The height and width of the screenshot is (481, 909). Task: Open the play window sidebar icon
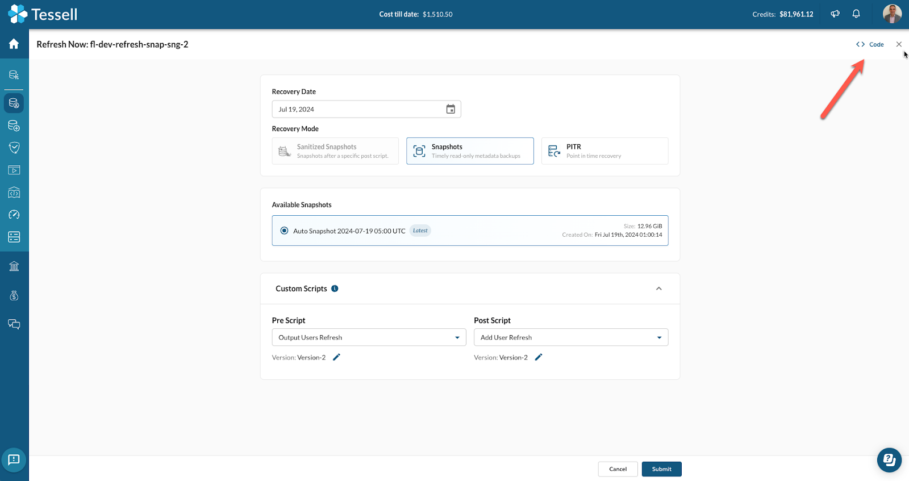tap(14, 170)
